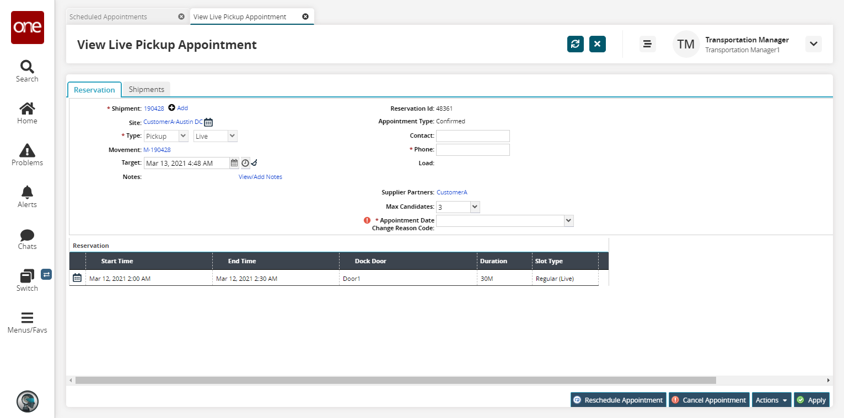Open the CustomerA-Austin DC site link
This screenshot has width=844, height=418.
click(173, 122)
